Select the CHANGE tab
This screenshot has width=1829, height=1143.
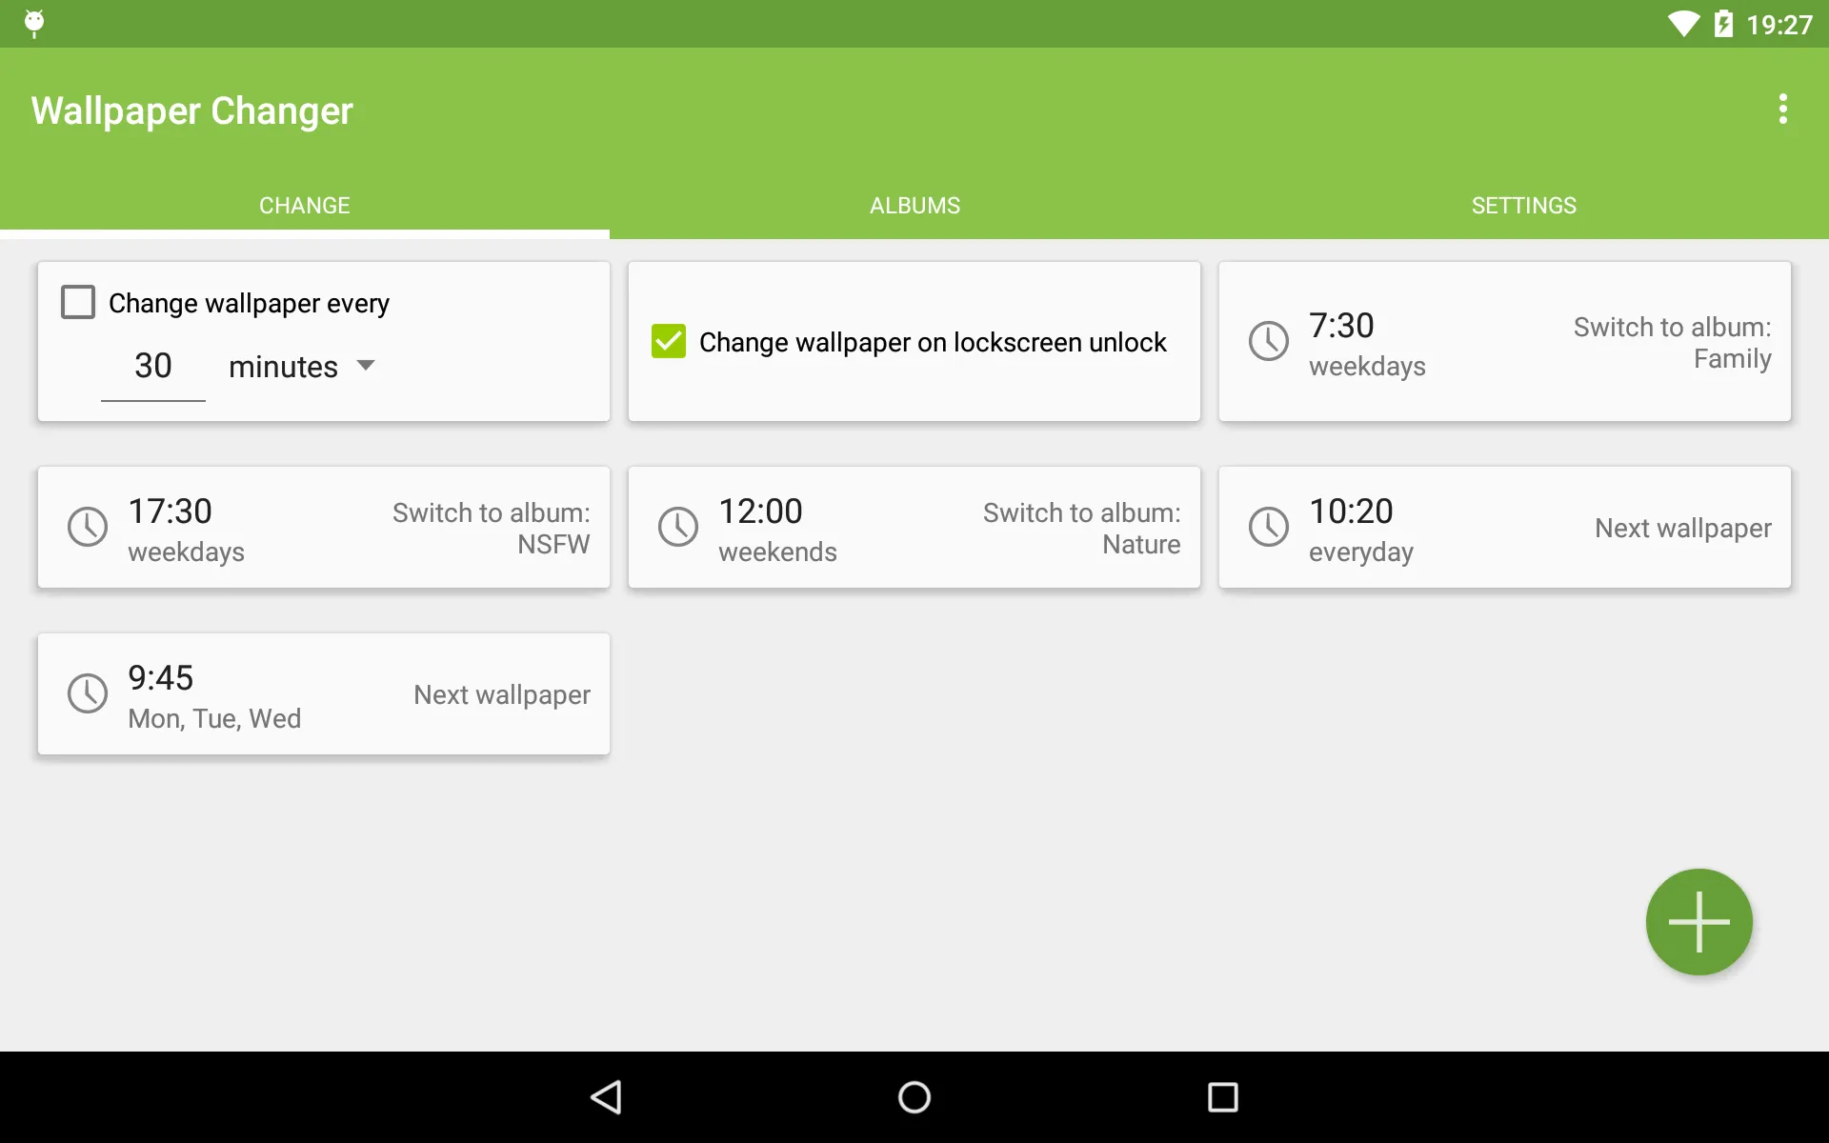(304, 204)
